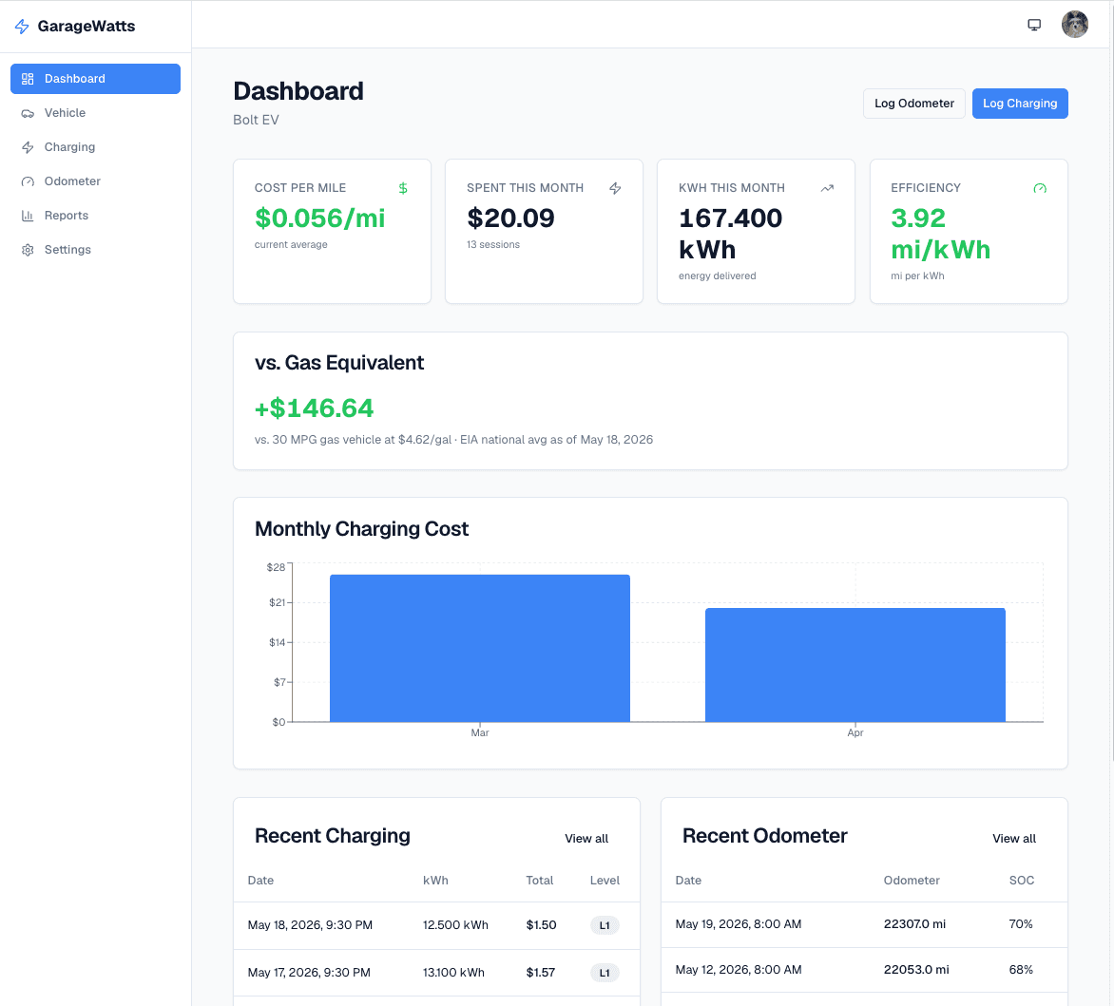The width and height of the screenshot is (1114, 1006).
Task: Click the bolt icon on Spent This Month card
Action: (x=615, y=188)
